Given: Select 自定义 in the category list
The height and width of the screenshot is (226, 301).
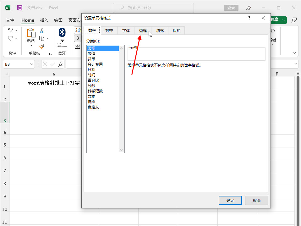Looking at the screenshot, I should point(103,107).
